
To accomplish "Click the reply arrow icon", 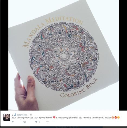I will pos(13,122).
